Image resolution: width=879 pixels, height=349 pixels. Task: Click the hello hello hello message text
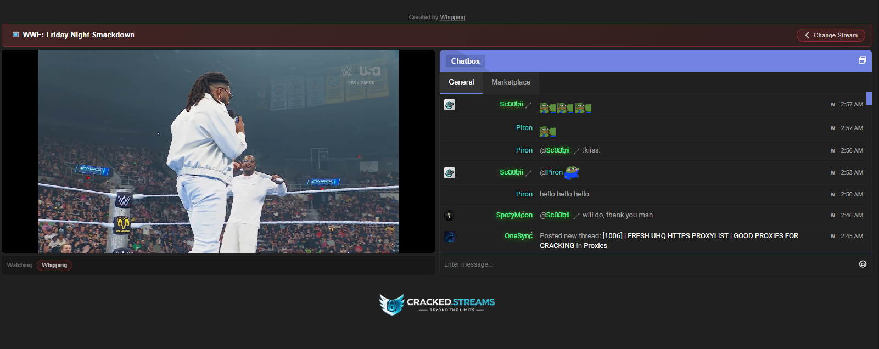pyautogui.click(x=564, y=194)
